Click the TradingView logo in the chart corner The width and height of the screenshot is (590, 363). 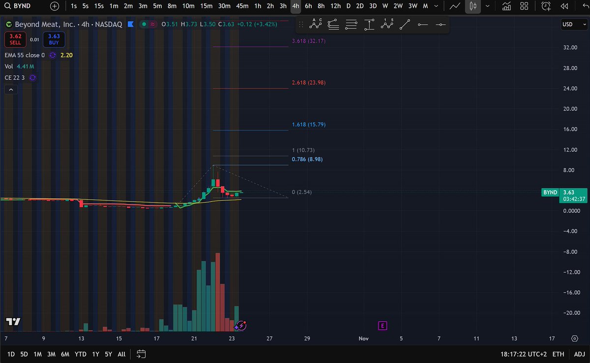click(x=13, y=321)
